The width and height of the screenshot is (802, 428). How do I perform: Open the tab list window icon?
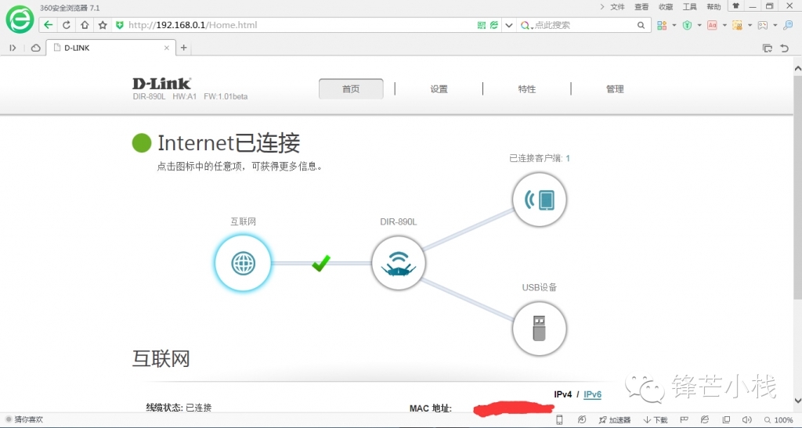tap(768, 48)
